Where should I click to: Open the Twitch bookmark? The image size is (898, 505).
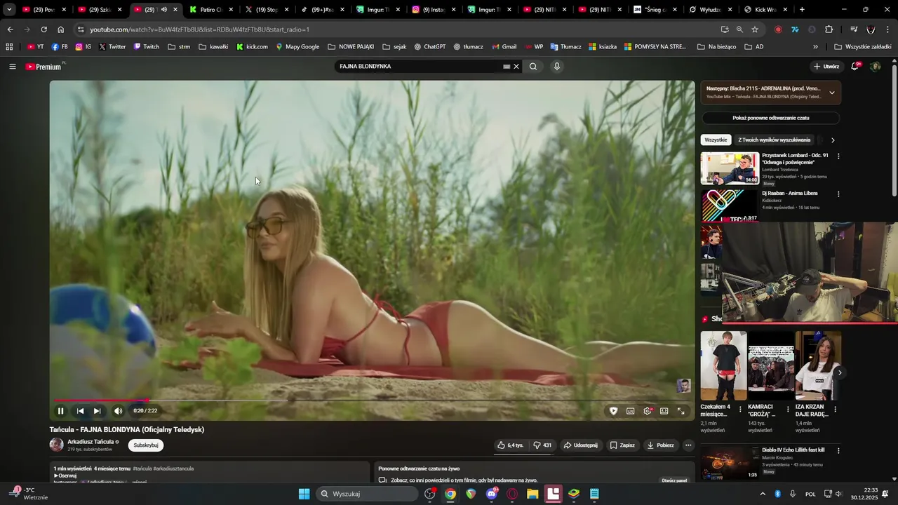click(147, 47)
